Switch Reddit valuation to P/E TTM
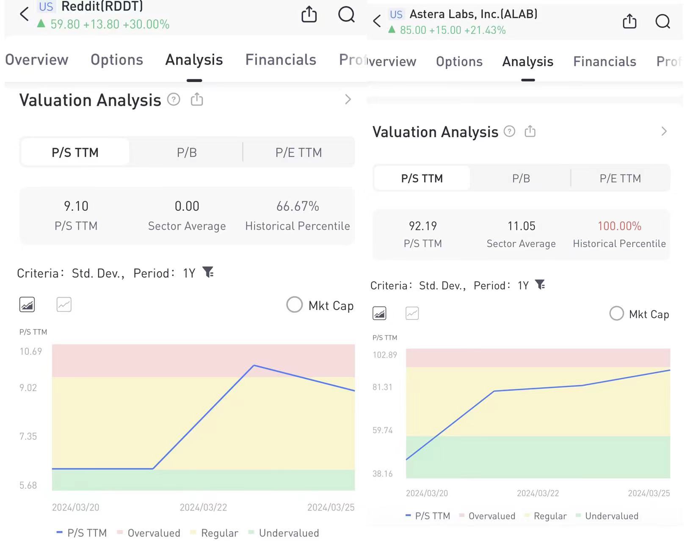The width and height of the screenshot is (690, 541). point(299,152)
